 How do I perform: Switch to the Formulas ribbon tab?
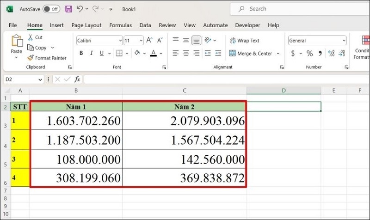tap(120, 25)
